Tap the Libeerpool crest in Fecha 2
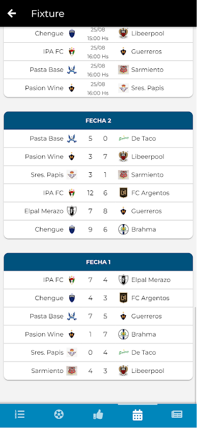This screenshot has width=197, height=428. 124,156
